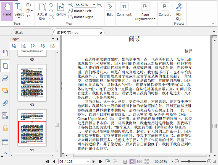The image size is (218, 165).
Task: Click the 94 / 123 page number field
Action: [x=72, y=161]
